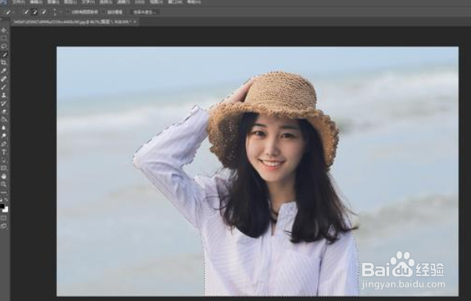Select the Horizontal Type tool

4,152
